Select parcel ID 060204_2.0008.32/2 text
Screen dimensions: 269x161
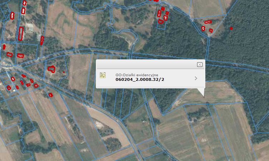(x=140, y=79)
